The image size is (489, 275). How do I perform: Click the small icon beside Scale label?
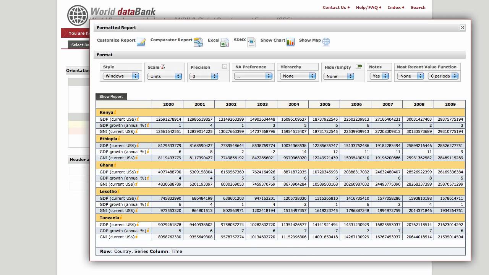pos(162,67)
